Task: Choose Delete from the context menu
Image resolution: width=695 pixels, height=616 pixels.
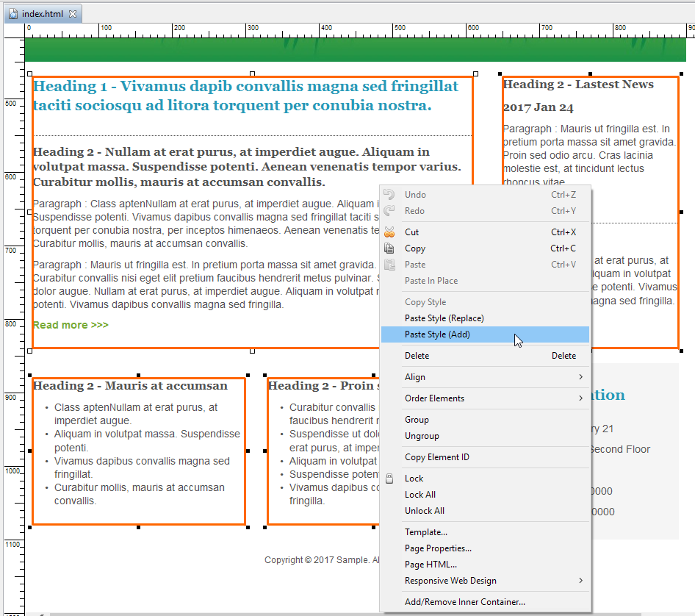Action: (x=486, y=356)
